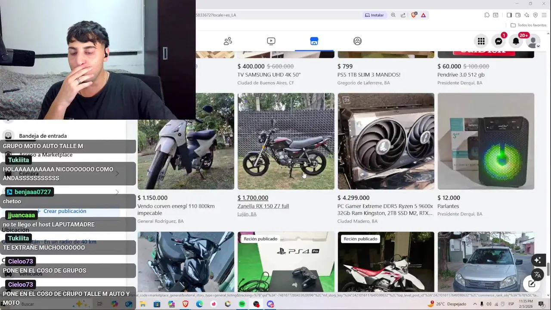Viewport: 551px width, 310px height.
Task: Open the Facebook menu grid icon
Action: coord(481,41)
